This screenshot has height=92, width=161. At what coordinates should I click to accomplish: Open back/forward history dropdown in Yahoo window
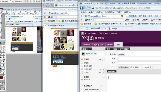point(89,8)
